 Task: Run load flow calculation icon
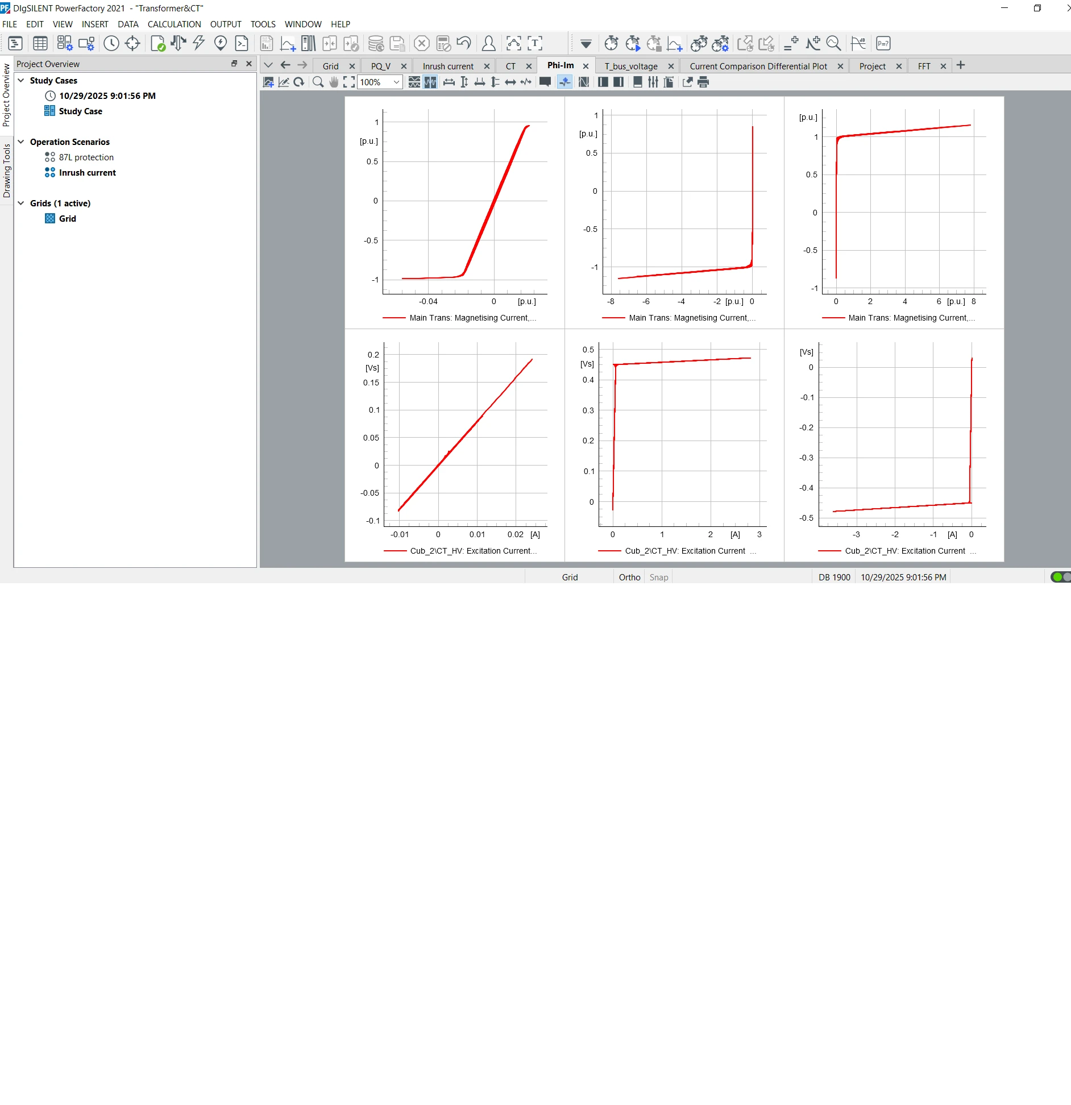click(178, 43)
